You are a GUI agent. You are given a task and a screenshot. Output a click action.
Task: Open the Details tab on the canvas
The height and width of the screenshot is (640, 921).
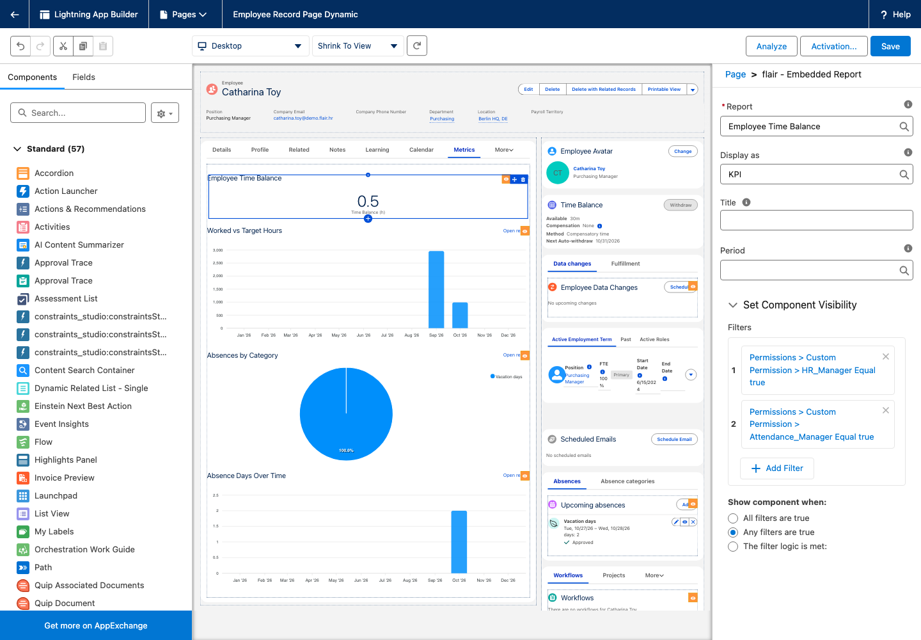tap(222, 150)
